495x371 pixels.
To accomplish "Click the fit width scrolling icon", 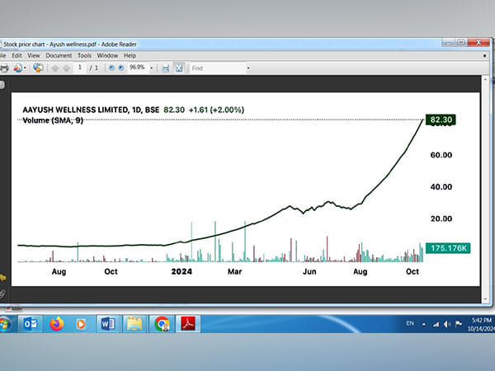I will (166, 68).
